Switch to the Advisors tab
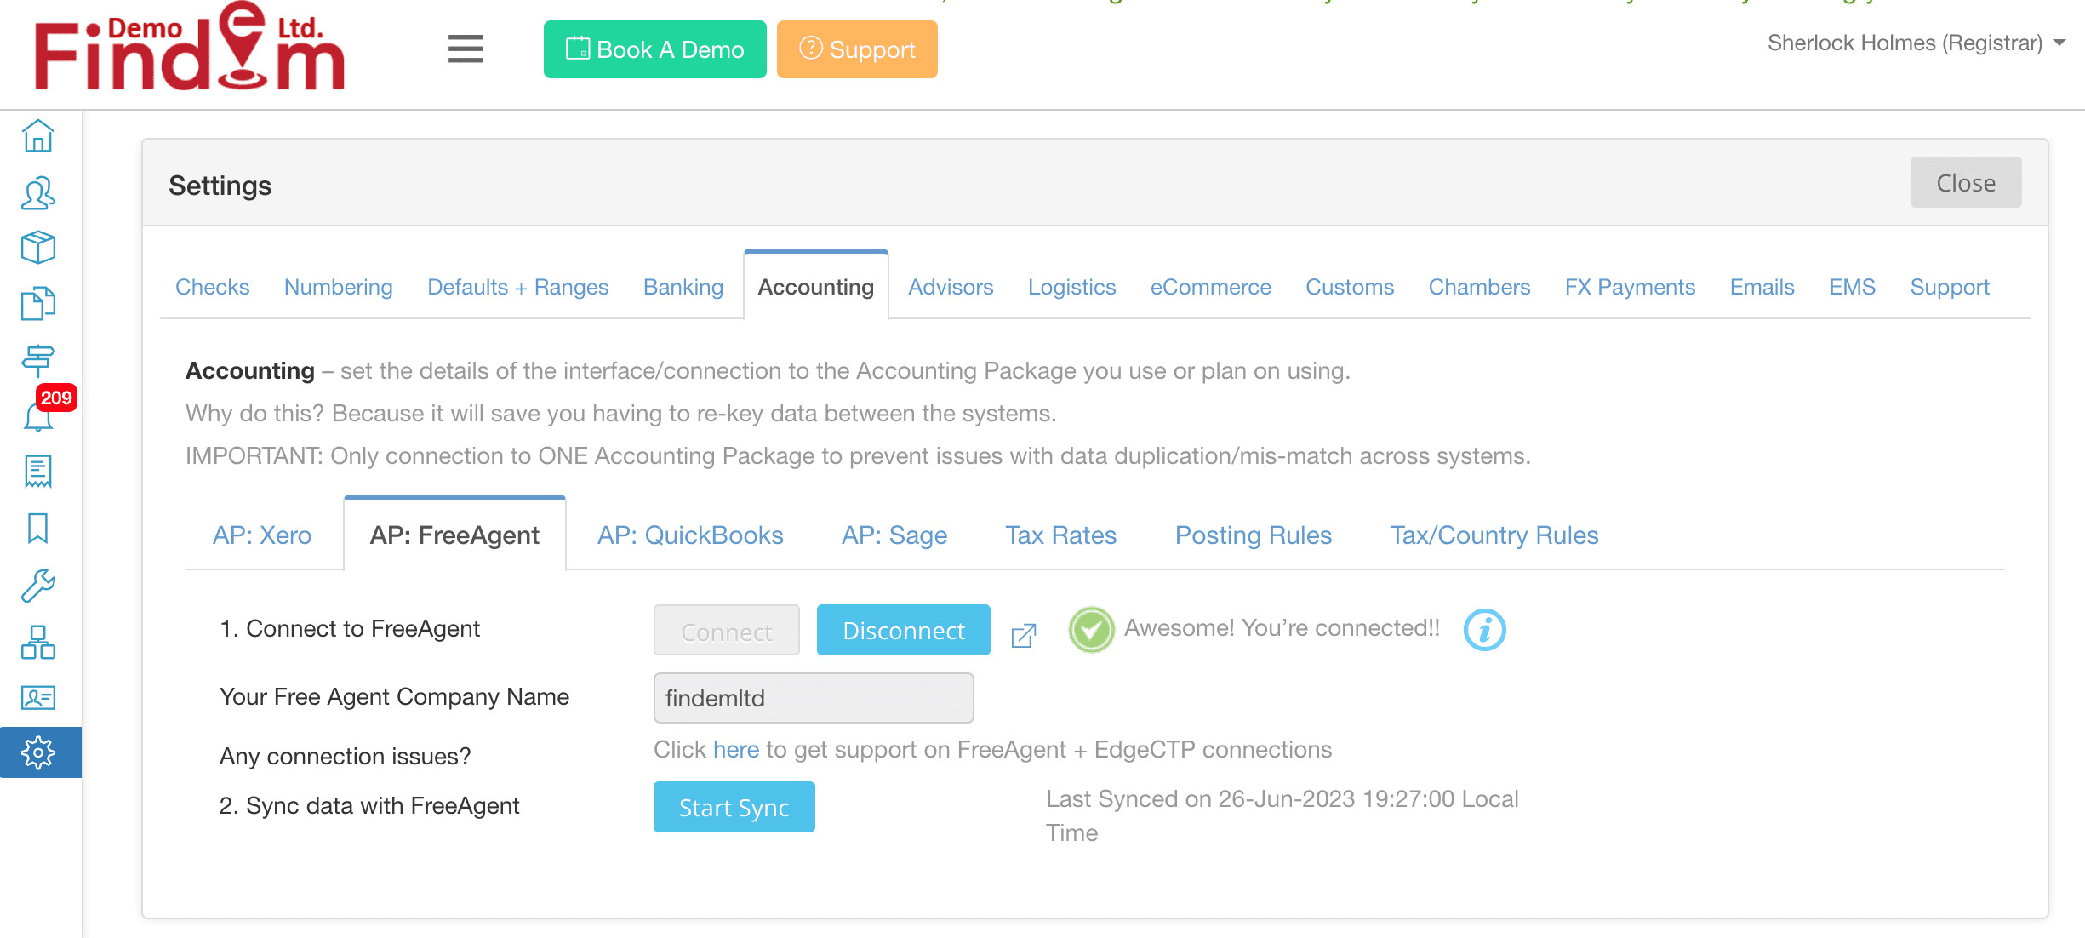The image size is (2085, 938). click(951, 287)
